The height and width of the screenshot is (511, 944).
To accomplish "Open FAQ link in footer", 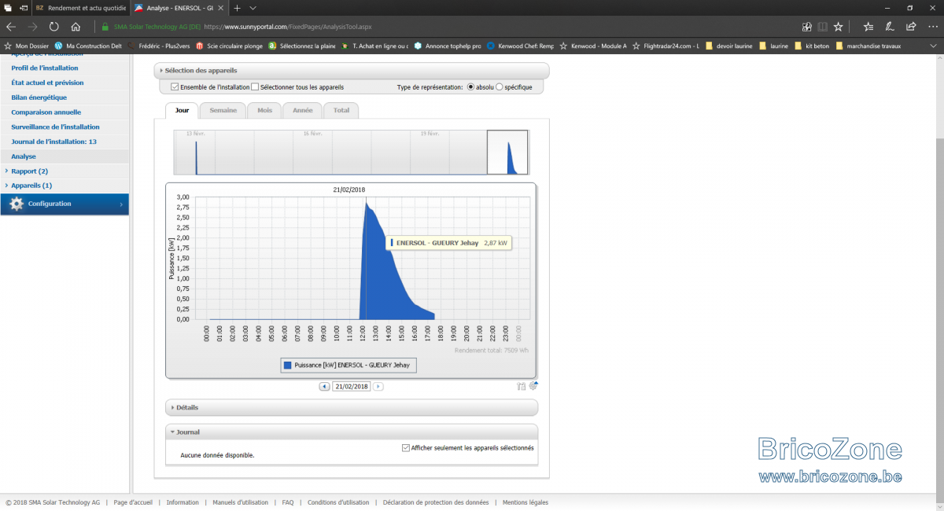I will [x=288, y=502].
